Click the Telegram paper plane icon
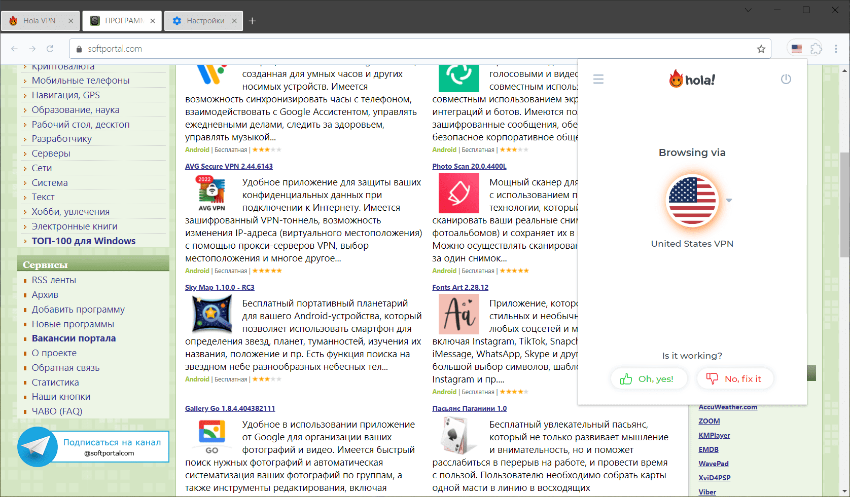 click(x=38, y=447)
